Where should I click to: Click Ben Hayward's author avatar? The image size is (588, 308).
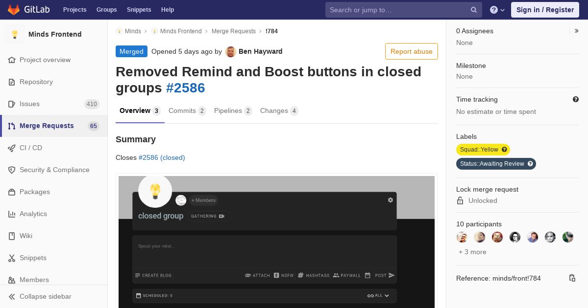pos(231,51)
